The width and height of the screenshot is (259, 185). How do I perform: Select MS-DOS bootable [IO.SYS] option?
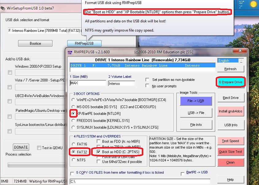(x=73, y=107)
